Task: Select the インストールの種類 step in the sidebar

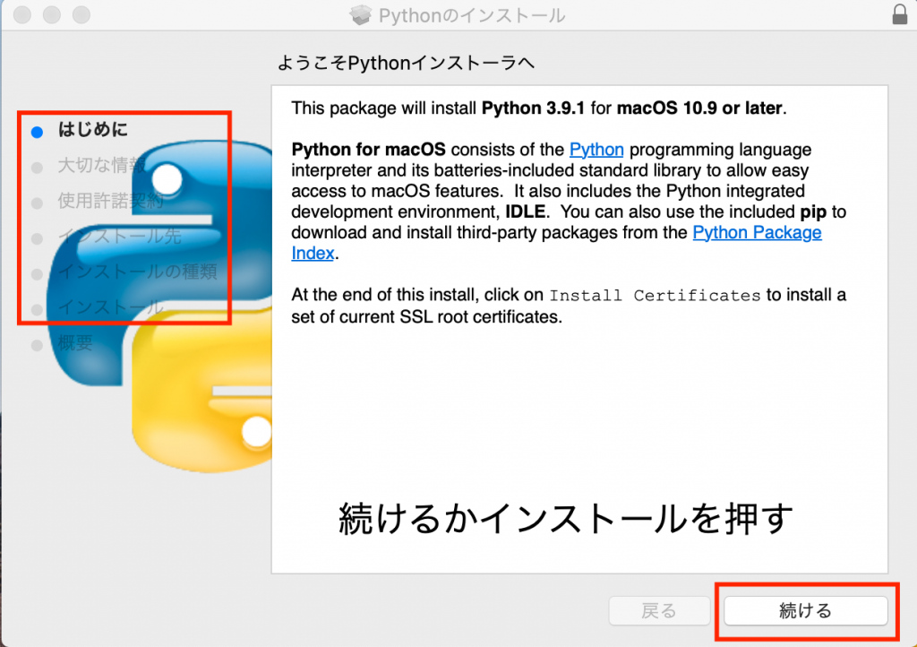Action: click(x=137, y=272)
